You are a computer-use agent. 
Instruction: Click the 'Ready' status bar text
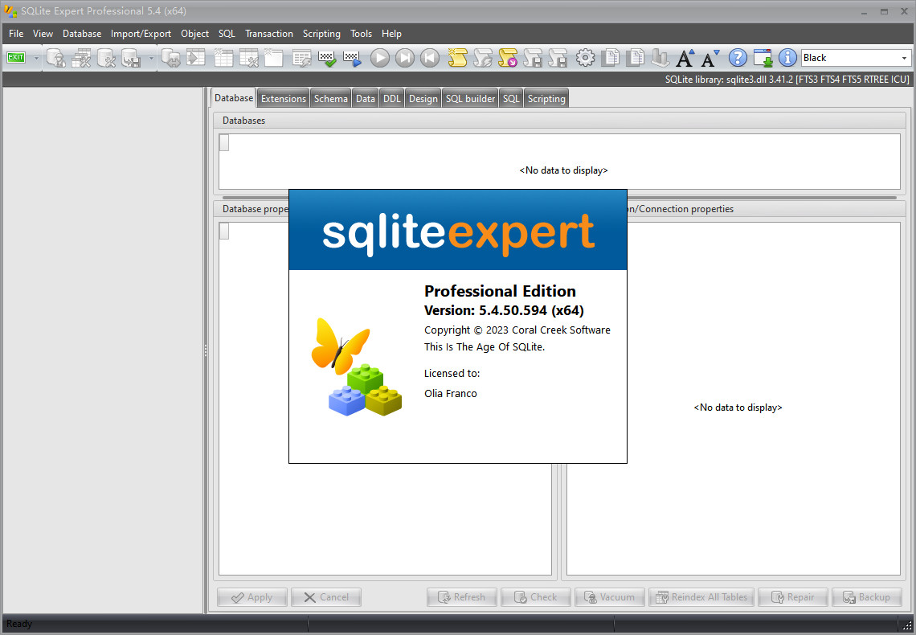[x=19, y=624]
